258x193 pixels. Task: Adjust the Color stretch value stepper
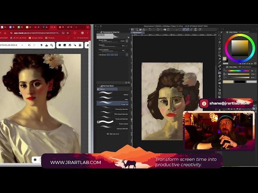[125, 50]
